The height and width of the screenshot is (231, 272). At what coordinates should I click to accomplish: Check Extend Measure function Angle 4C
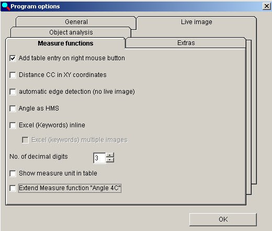point(13,188)
